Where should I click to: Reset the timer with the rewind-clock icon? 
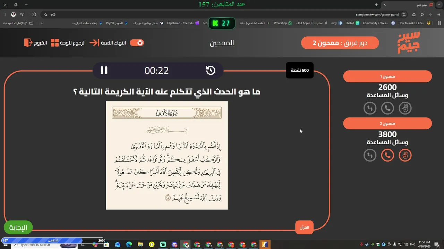coord(211,71)
